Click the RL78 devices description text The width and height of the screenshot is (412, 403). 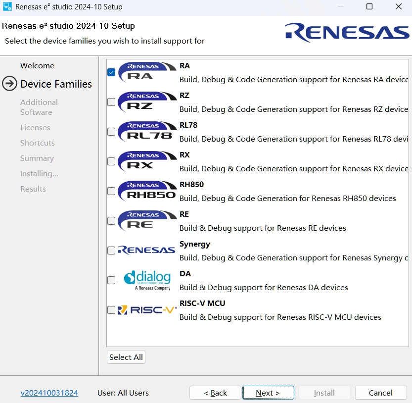[294, 139]
